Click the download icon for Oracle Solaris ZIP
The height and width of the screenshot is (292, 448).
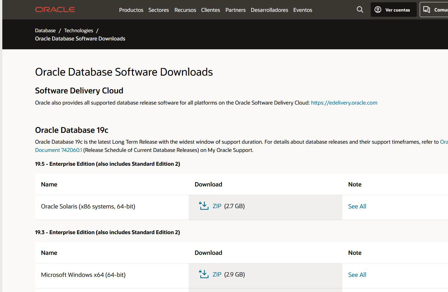(204, 206)
